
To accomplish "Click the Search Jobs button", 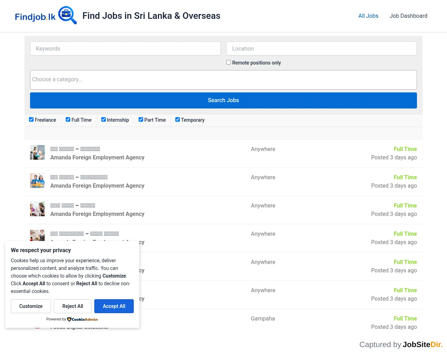I will click(x=223, y=100).
